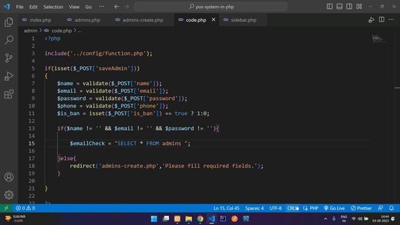Open Windows Start button
The width and height of the screenshot is (400, 225).
(154, 219)
